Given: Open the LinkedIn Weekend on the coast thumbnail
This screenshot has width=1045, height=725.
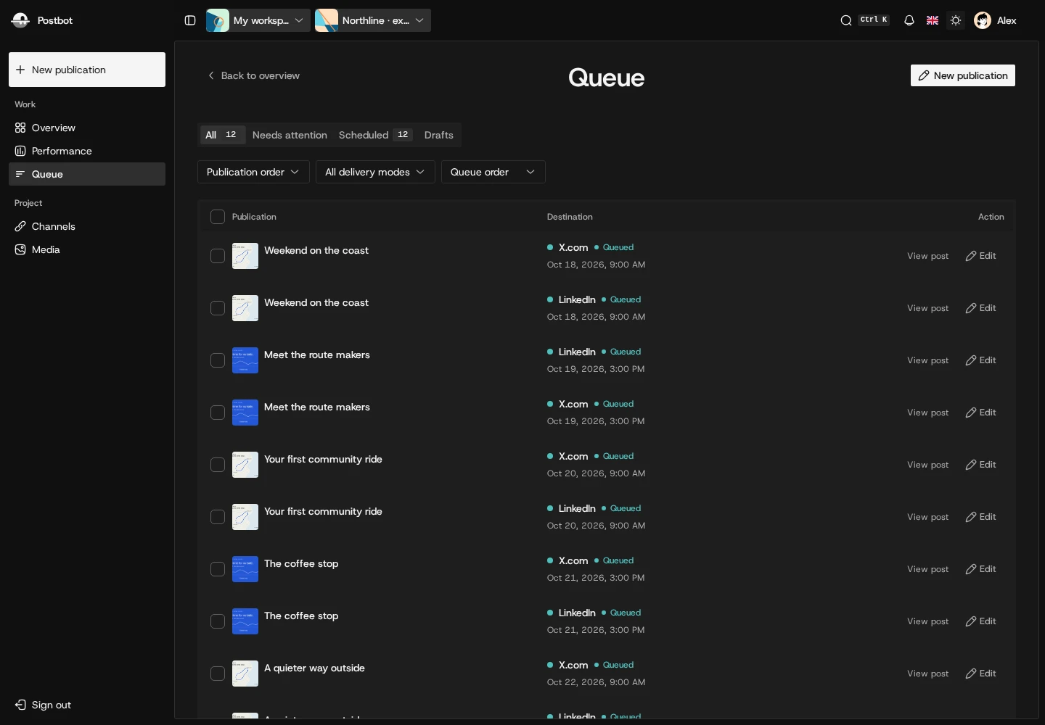Looking at the screenshot, I should coord(245,308).
